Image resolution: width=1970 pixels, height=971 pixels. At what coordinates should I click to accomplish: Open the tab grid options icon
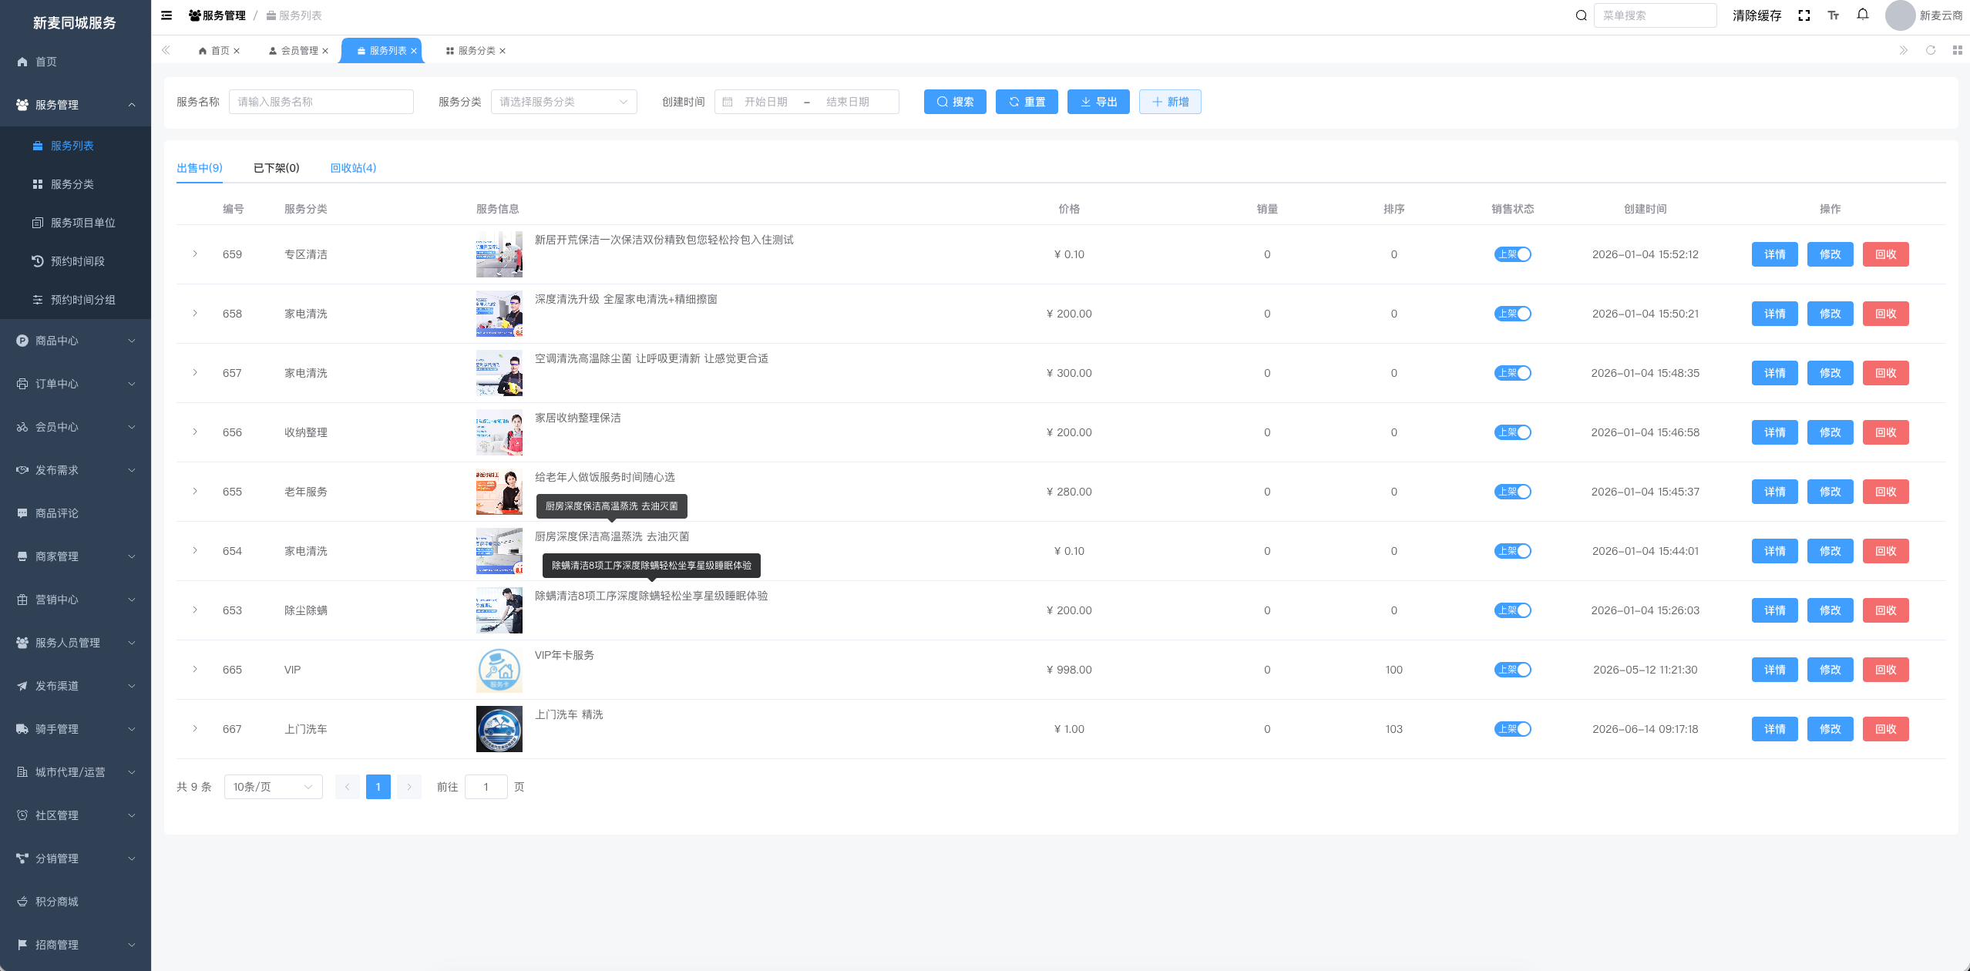pos(1958,50)
